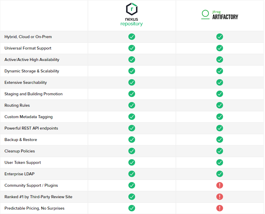
Task: Click JFrog checkmark for Staging and Building Promotion
Action: point(220,94)
